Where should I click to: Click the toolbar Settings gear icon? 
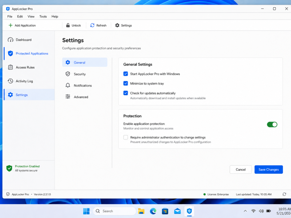[x=117, y=25]
